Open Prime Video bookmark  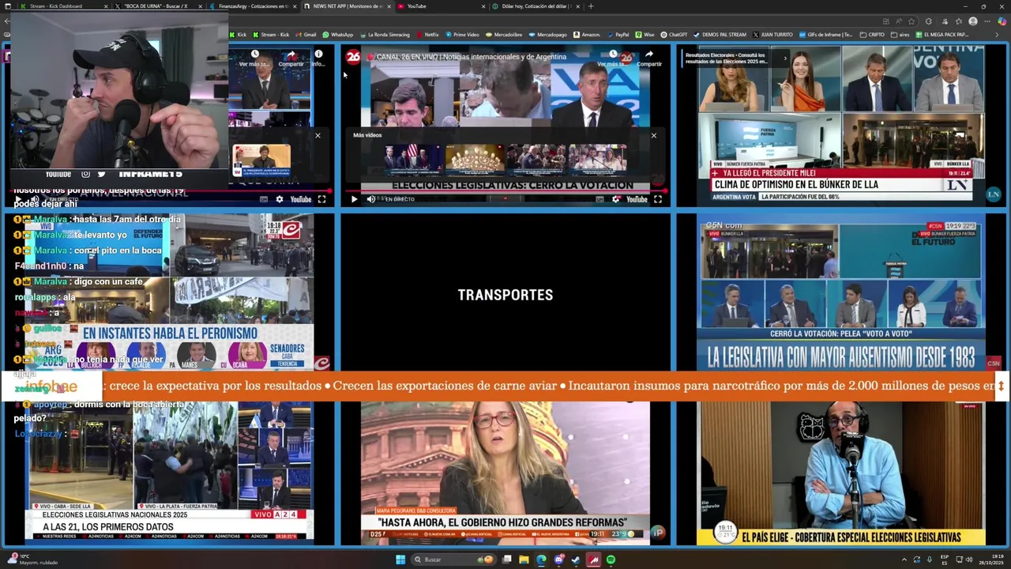(x=462, y=35)
